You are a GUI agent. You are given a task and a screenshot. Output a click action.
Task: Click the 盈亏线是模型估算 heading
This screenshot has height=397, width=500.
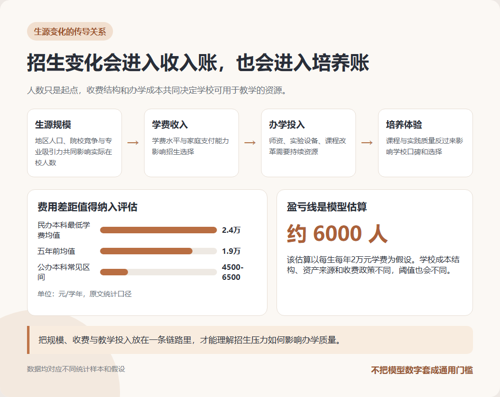pyautogui.click(x=327, y=207)
